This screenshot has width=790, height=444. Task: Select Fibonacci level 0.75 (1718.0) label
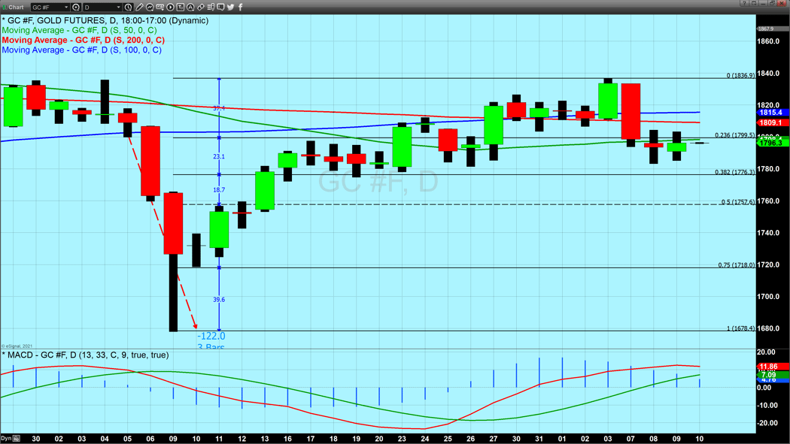pos(737,264)
